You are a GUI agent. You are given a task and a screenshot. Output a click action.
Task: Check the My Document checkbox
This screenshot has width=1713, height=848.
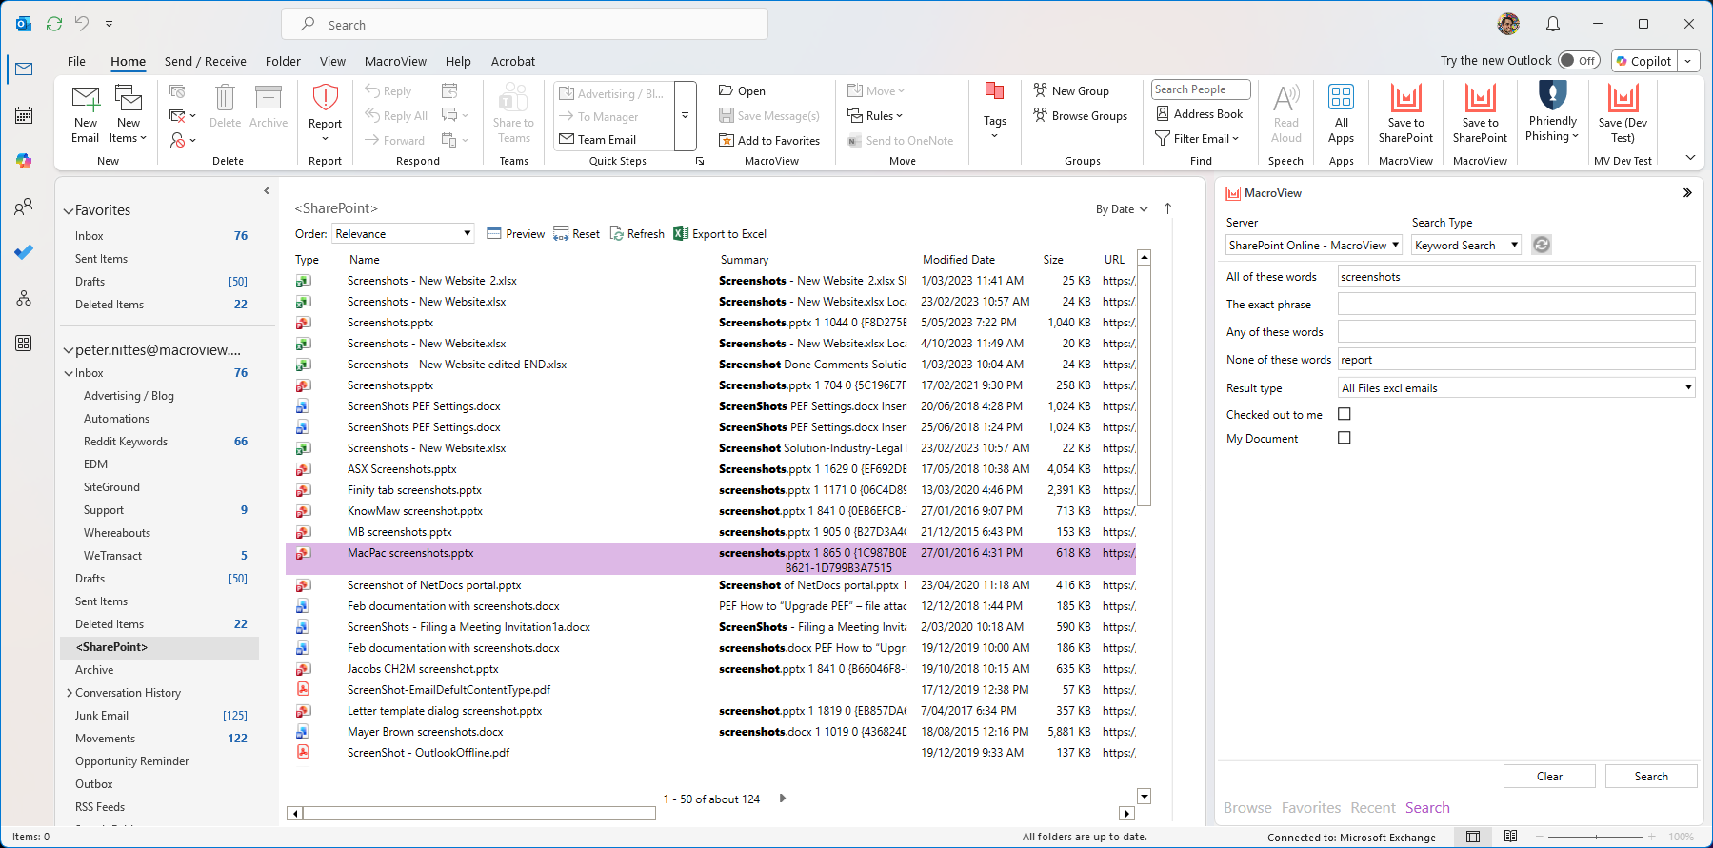1345,438
